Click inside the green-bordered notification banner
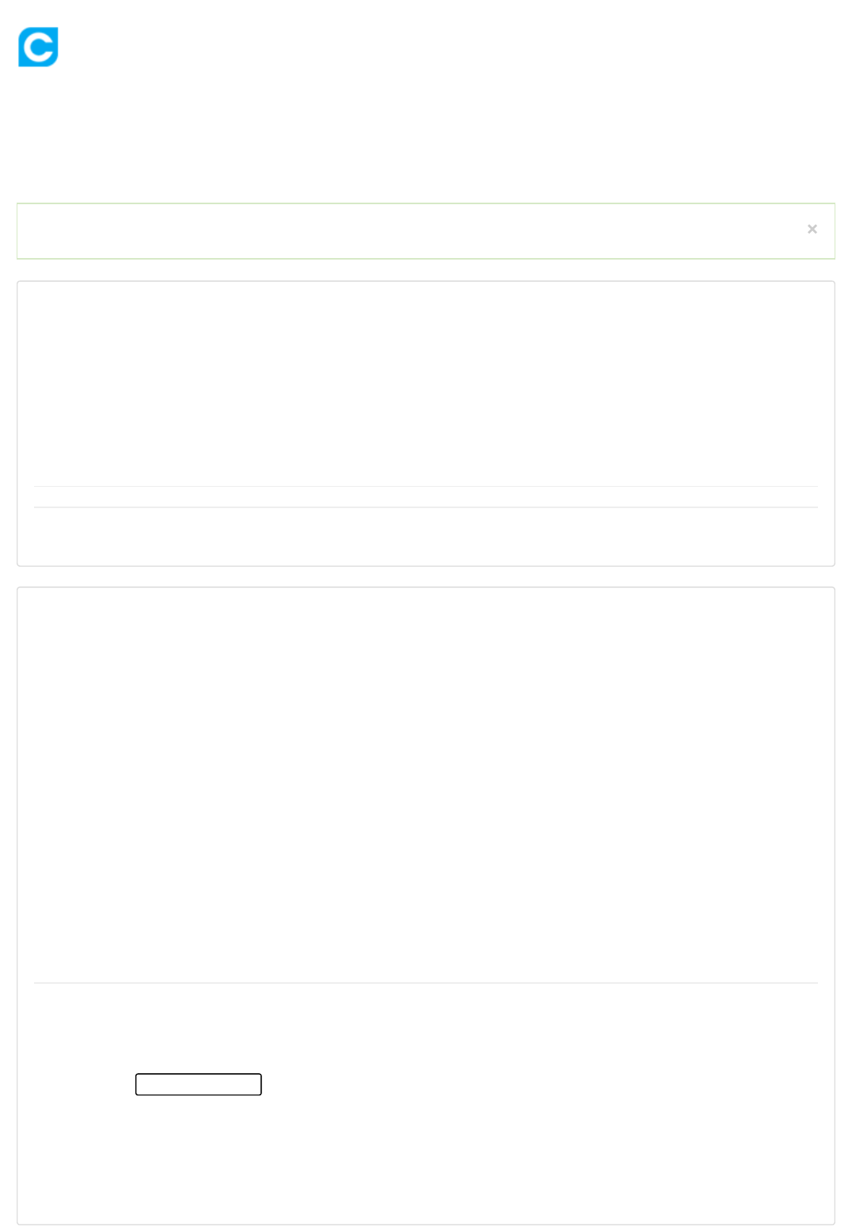Screen dimensions: 852x1226 pyautogui.click(x=425, y=231)
